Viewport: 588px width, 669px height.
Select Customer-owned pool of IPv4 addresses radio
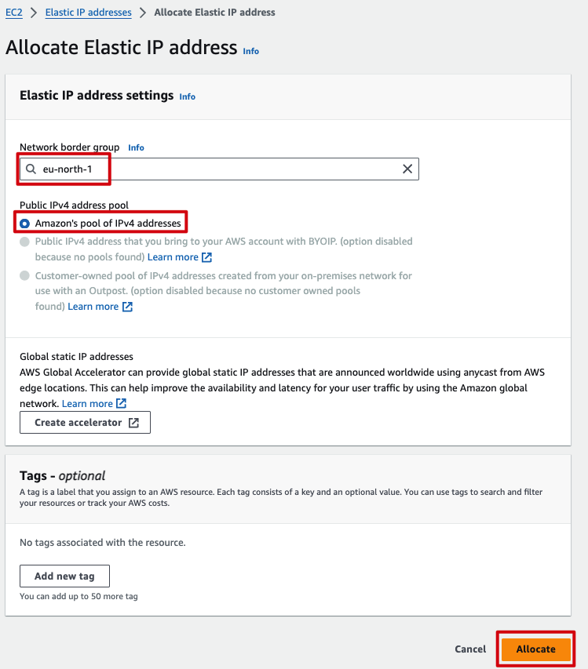25,276
